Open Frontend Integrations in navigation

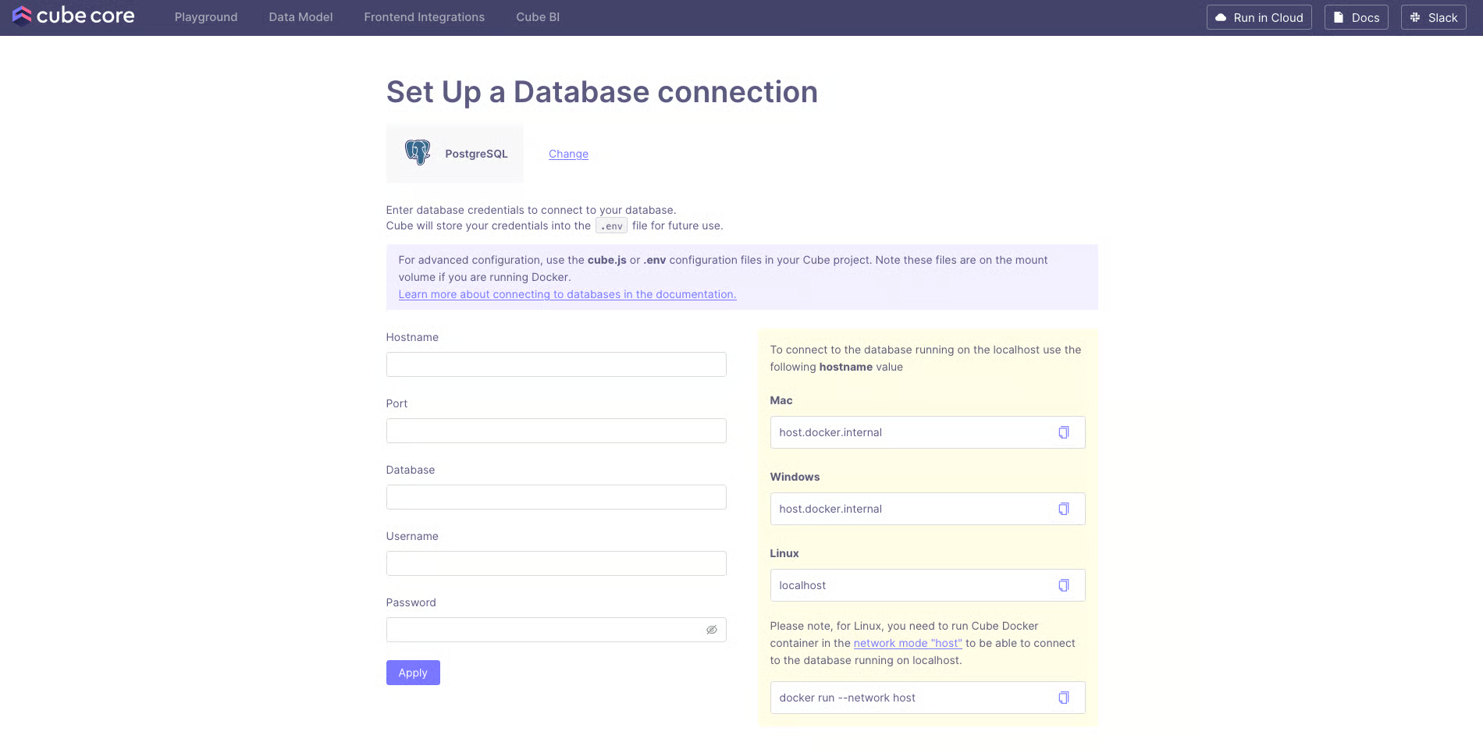(424, 17)
